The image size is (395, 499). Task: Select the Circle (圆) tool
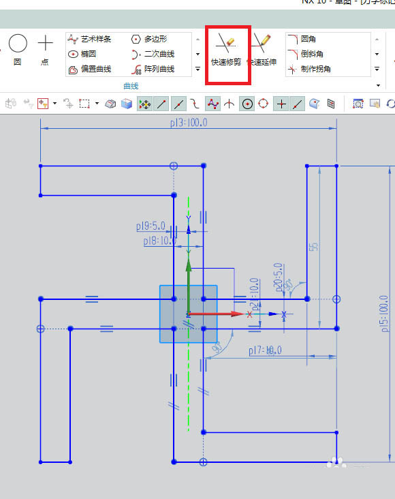click(x=18, y=49)
